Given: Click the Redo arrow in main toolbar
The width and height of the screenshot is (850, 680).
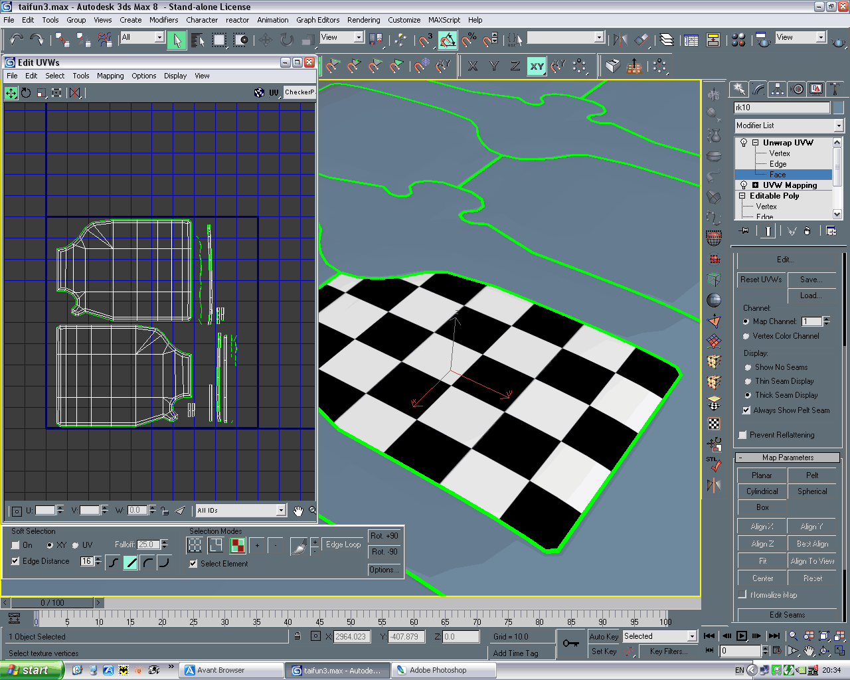Looking at the screenshot, I should point(37,40).
